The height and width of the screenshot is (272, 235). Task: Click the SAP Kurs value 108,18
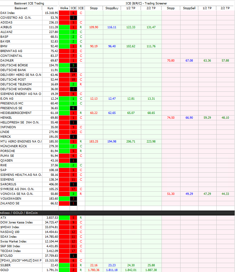[54, 170]
